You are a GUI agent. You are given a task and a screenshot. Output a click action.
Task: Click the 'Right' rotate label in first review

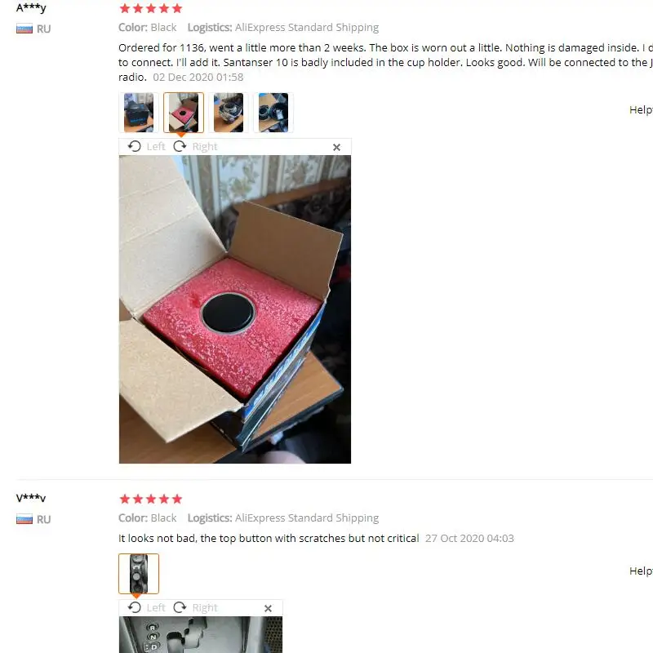pyautogui.click(x=205, y=147)
